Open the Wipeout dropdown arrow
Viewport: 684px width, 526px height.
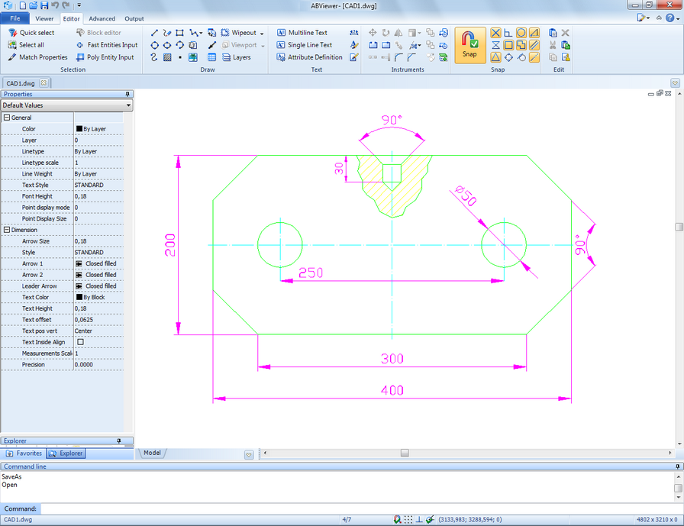[262, 33]
